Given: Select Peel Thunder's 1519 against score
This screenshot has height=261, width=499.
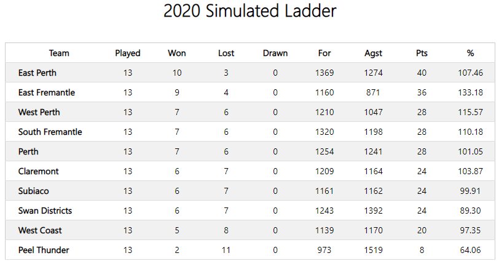Looking at the screenshot, I should tap(373, 250).
